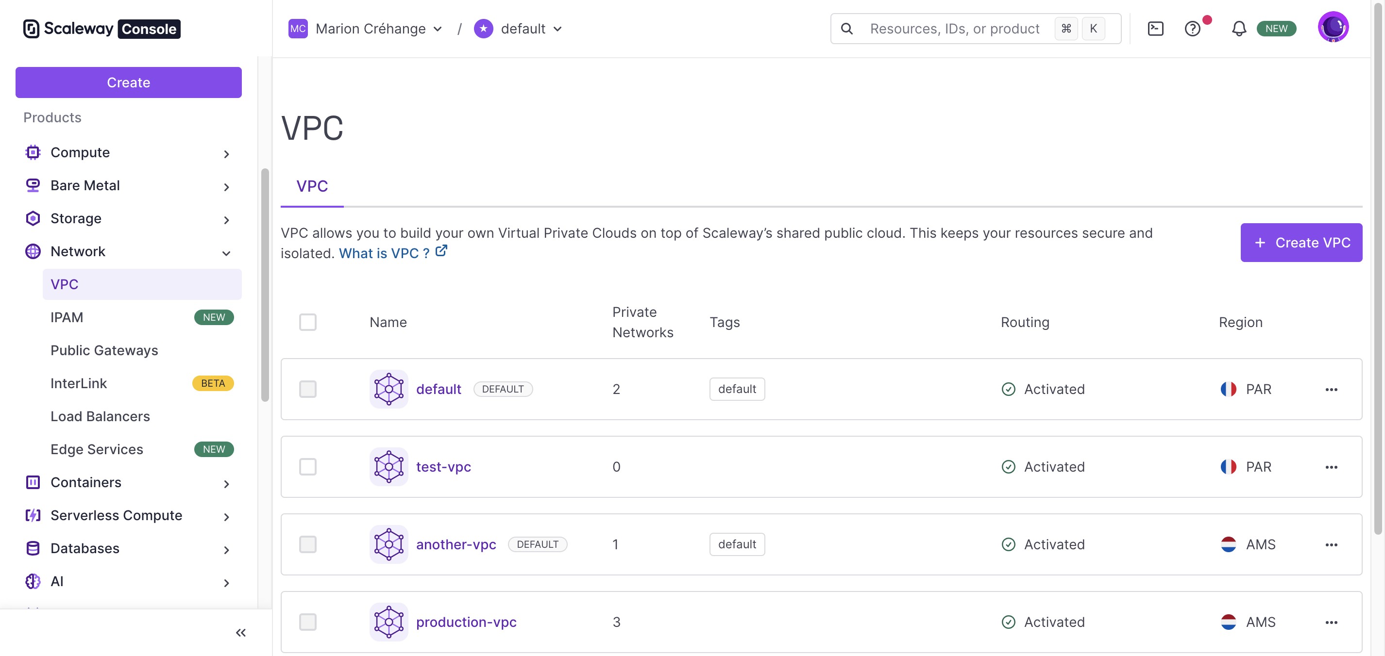Collapse the Network menu chevron

point(226,253)
